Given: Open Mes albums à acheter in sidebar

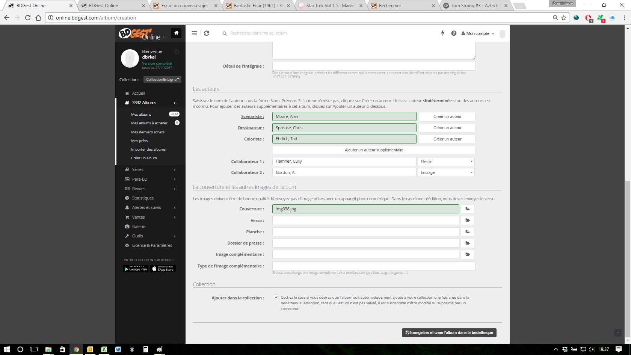Looking at the screenshot, I should tap(149, 123).
